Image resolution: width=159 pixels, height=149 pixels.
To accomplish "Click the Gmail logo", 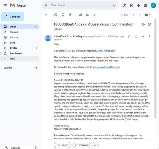I will coord(18,5).
